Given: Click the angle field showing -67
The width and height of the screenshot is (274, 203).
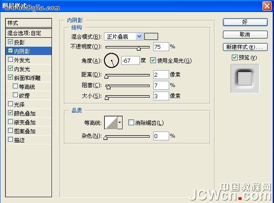Looking at the screenshot, I should [x=131, y=60].
